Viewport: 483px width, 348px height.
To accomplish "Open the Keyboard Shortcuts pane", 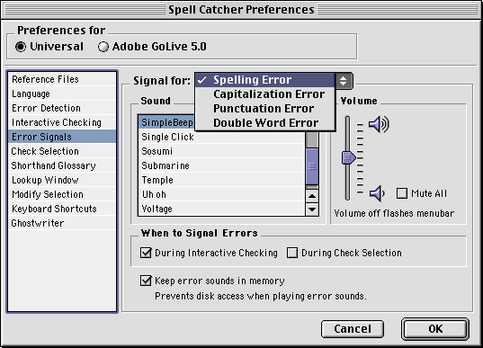I will click(x=62, y=209).
